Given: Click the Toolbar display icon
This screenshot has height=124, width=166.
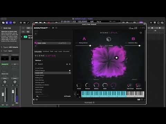Looking at the screenshot, I should (14, 23).
